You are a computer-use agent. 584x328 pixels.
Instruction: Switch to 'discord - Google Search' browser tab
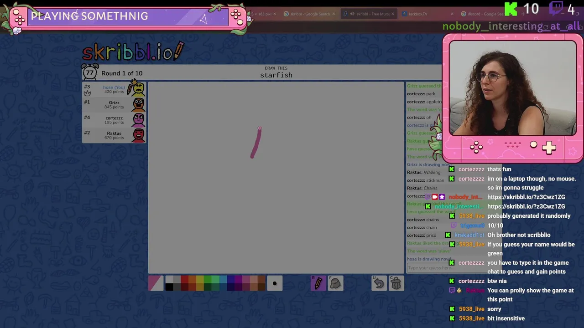pos(485,14)
